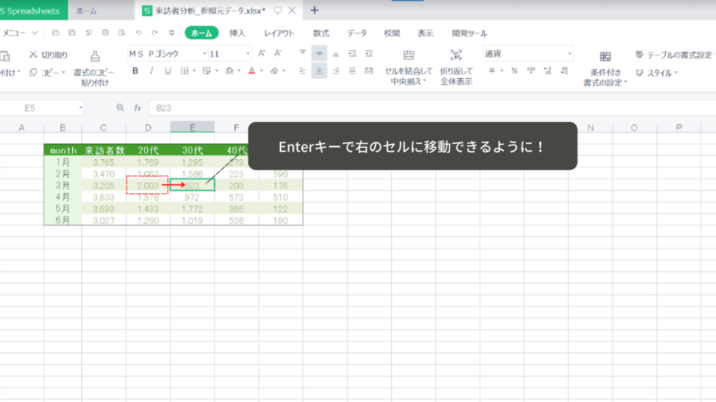Screen dimensions: 716x402
Task: Click the cell name box showing E5
Action: pyautogui.click(x=43, y=108)
